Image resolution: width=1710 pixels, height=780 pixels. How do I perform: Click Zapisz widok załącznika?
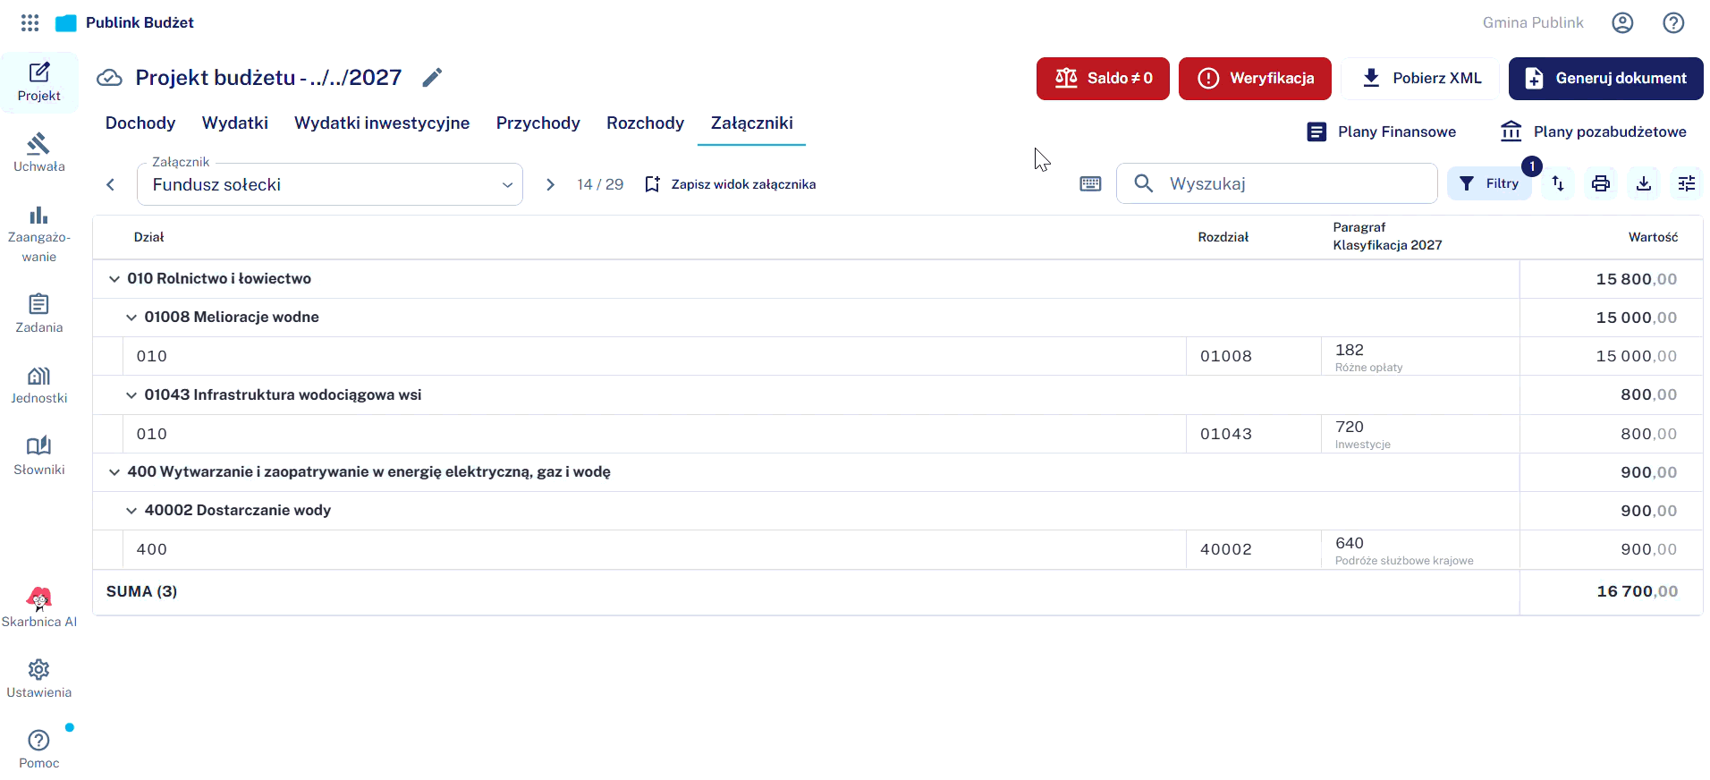coord(731,184)
